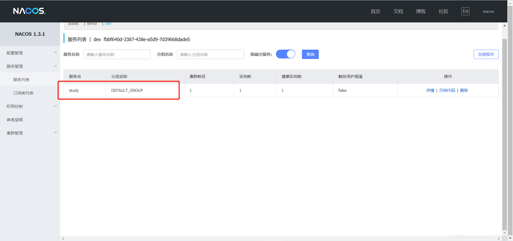This screenshot has width=513, height=241.
Task: Click the 实例数 column header
Action: coord(255,77)
